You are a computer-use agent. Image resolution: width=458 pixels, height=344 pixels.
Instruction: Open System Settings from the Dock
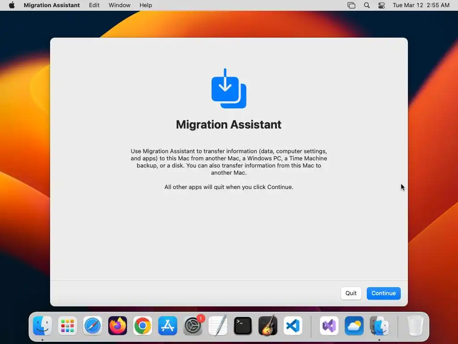coord(193,326)
